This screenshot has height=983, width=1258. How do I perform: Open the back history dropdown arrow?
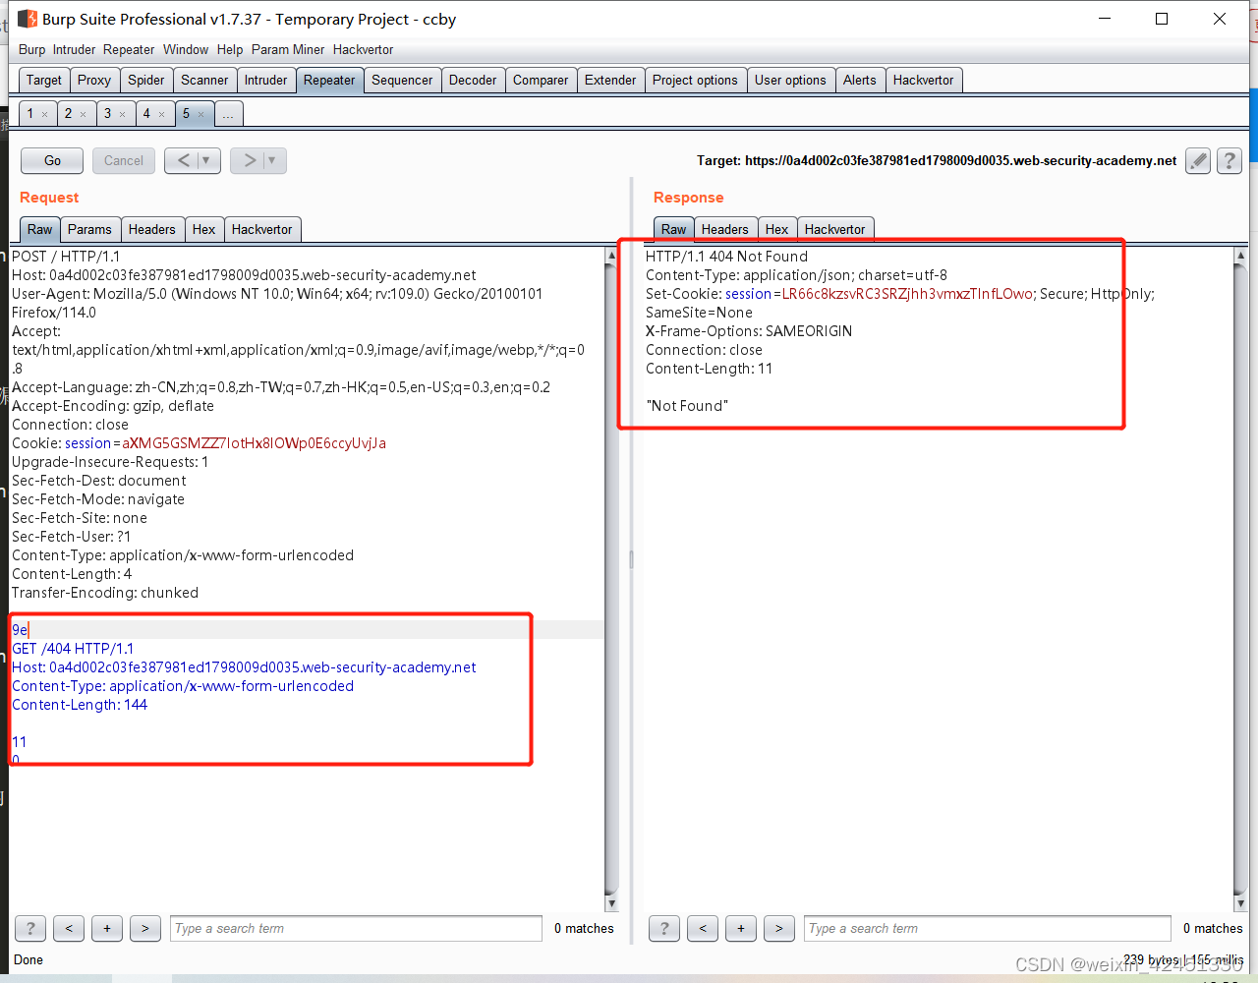(x=207, y=160)
